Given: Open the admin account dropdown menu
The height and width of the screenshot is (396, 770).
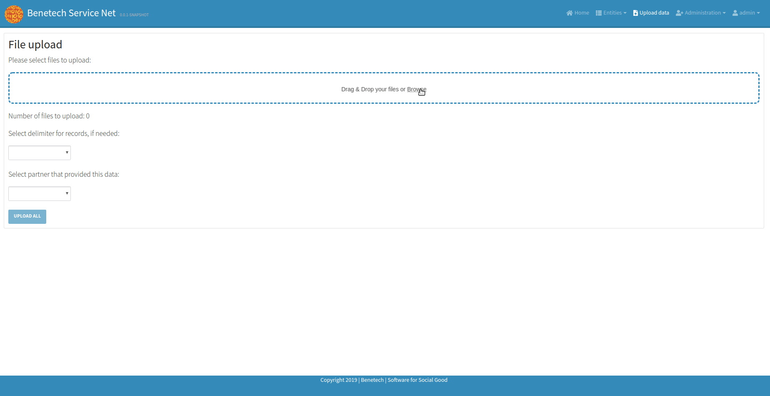Looking at the screenshot, I should tap(746, 13).
